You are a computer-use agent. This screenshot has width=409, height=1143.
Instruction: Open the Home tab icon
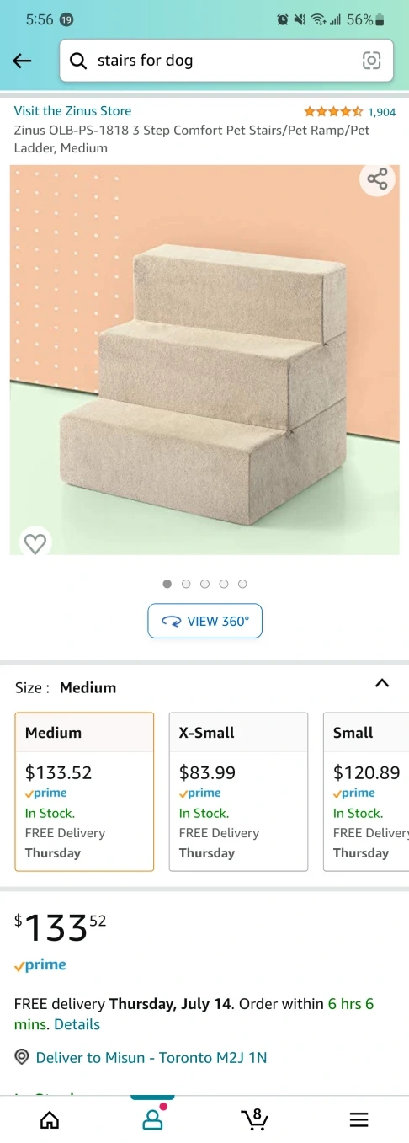tap(50, 1119)
